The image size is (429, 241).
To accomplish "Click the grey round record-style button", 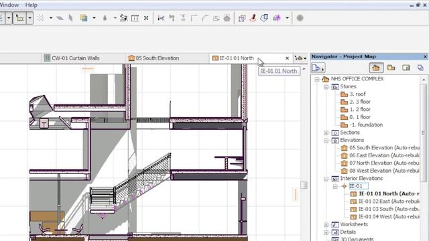I will pyautogui.click(x=300, y=18).
